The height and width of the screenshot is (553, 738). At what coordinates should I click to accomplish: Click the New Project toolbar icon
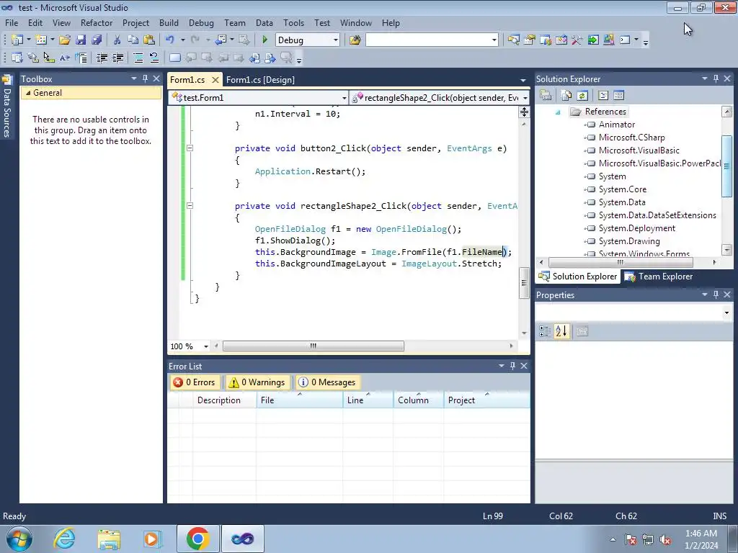17,40
